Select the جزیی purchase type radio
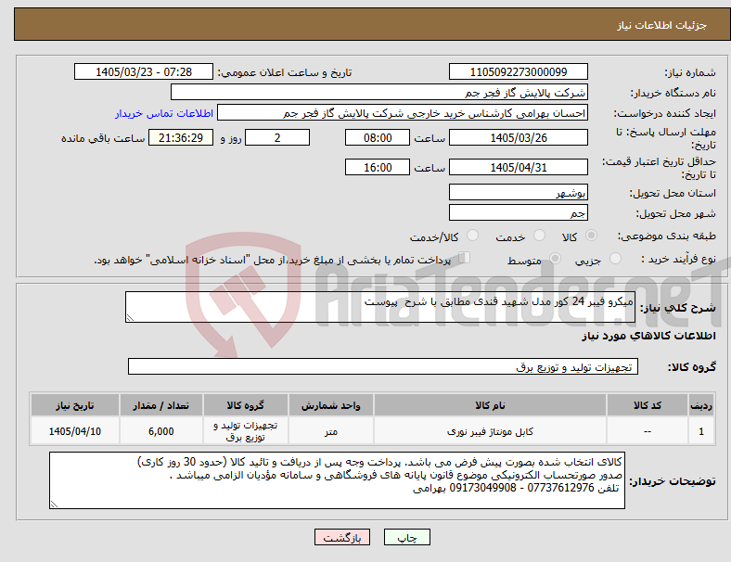The image size is (731, 562). (615, 258)
